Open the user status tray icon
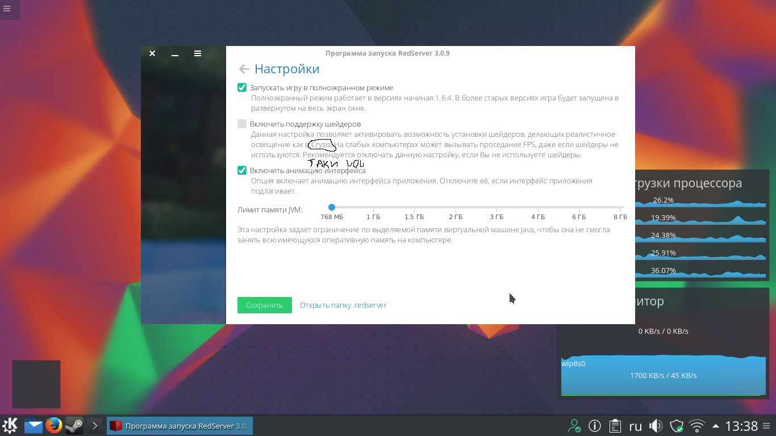776x436 pixels. point(575,426)
